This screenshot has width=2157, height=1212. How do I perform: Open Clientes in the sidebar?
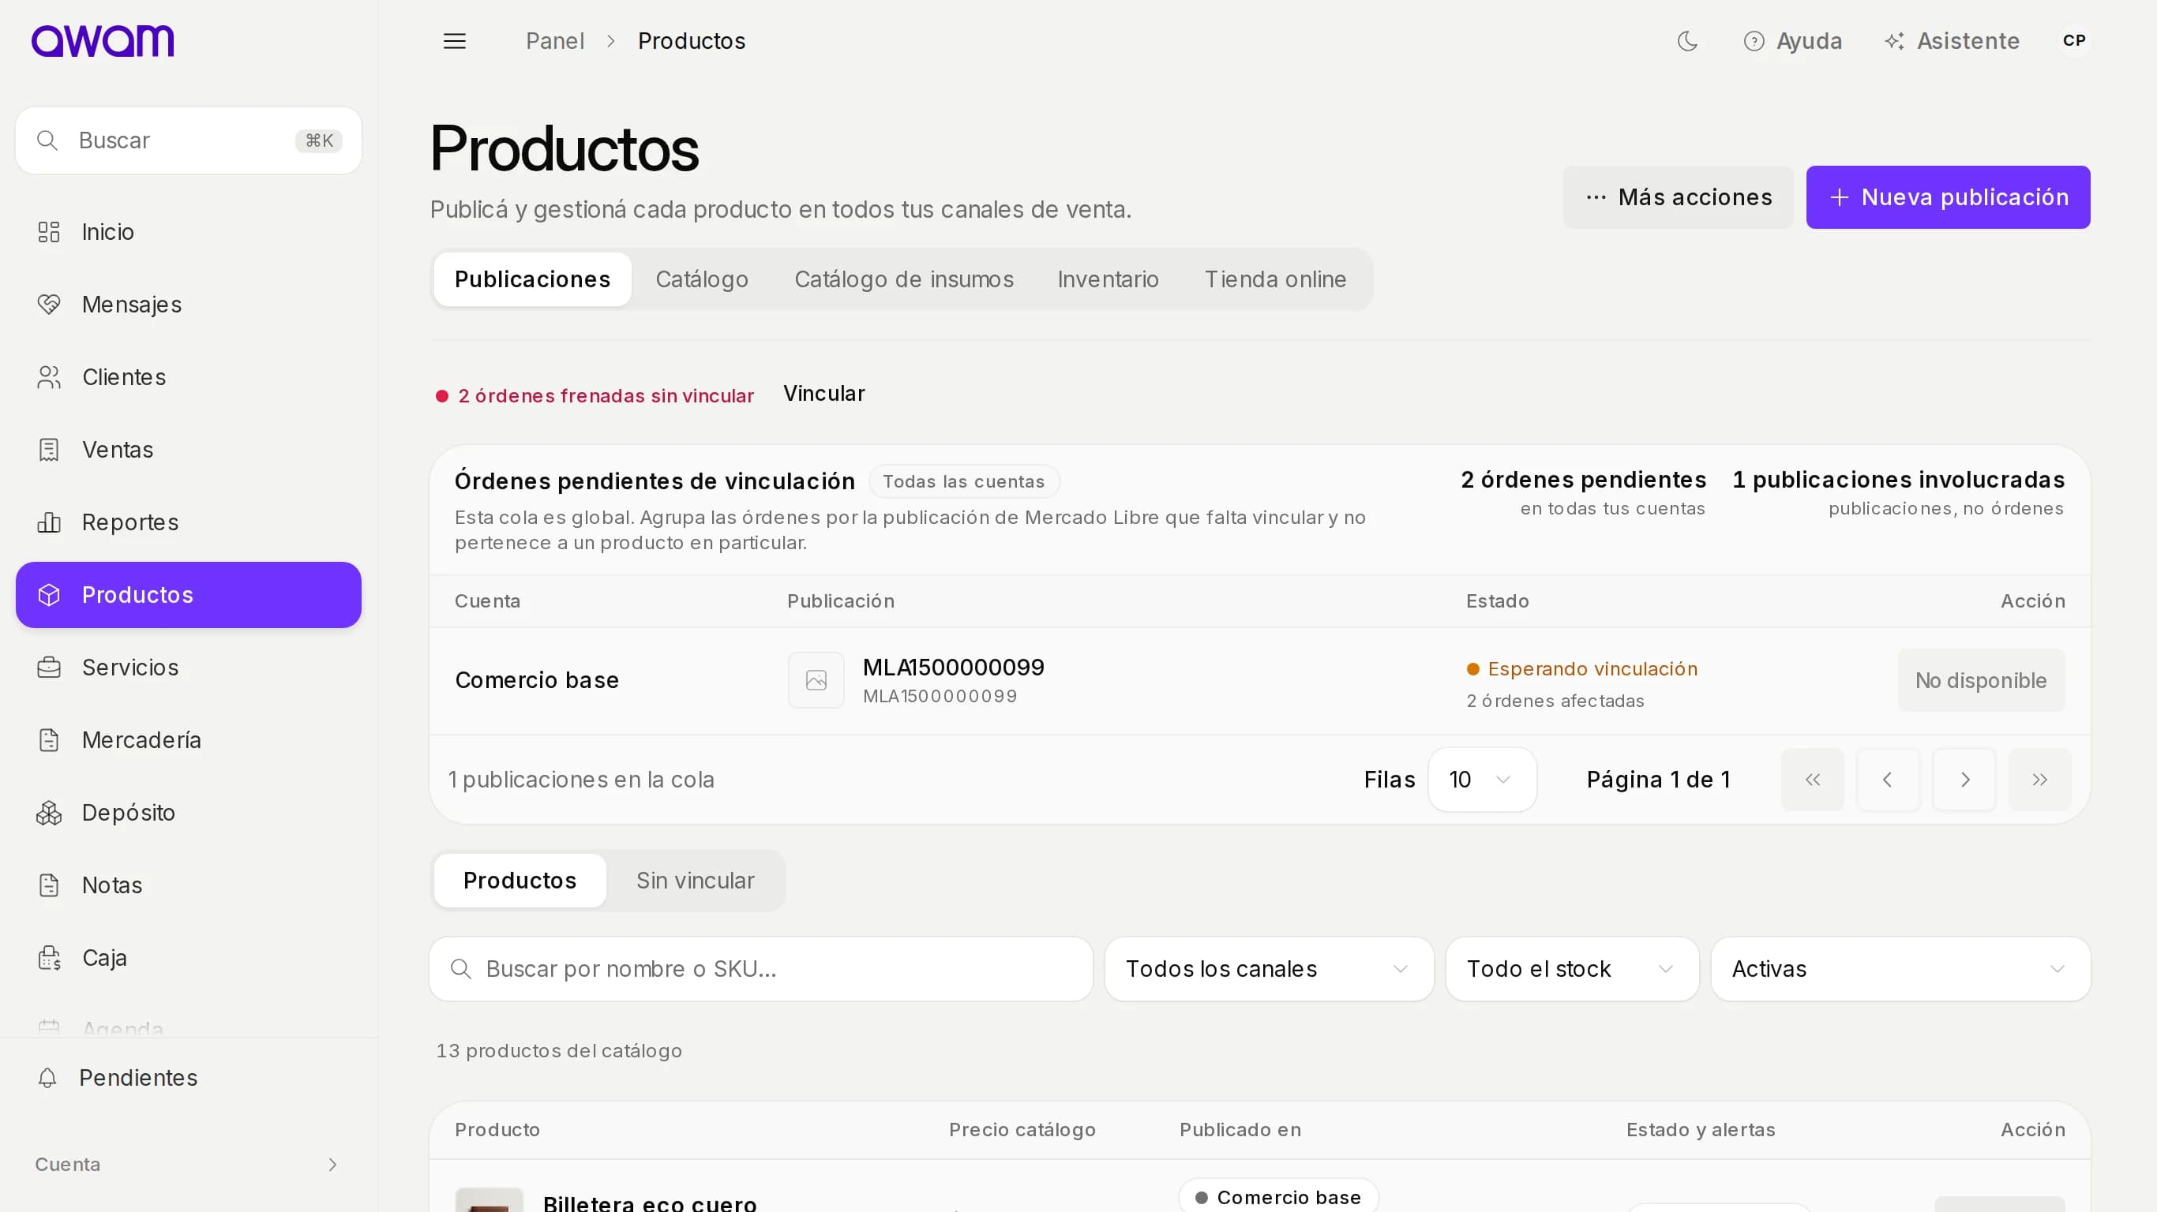coord(189,377)
